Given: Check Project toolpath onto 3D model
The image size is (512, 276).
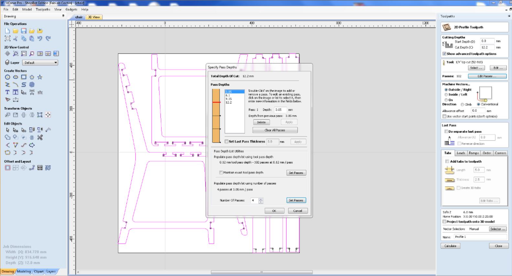Looking at the screenshot, I should click(444, 222).
